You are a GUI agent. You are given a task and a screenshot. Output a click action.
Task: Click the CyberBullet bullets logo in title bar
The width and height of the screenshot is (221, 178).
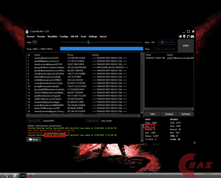pyautogui.click(x=27, y=31)
